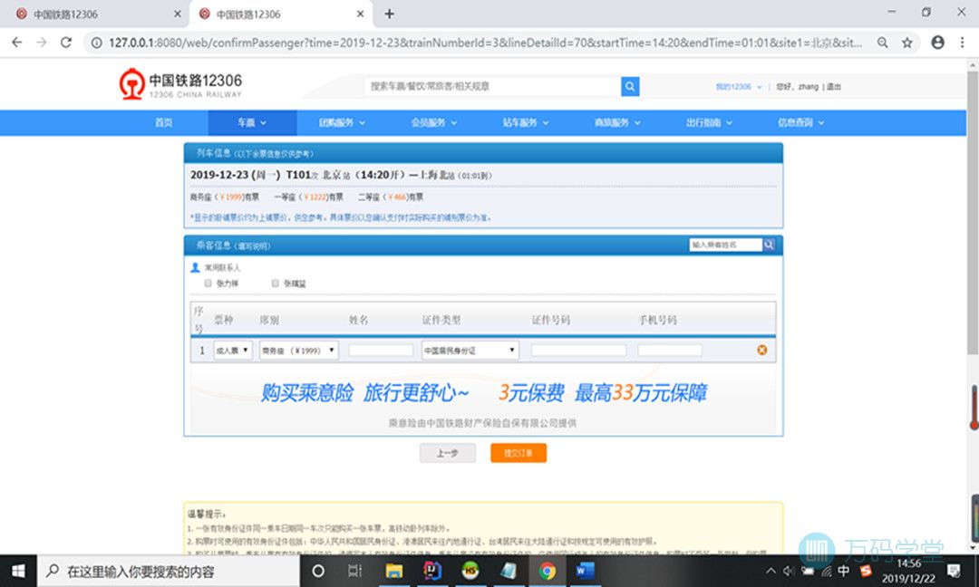
Task: Open the seat class 商务座 dropdown
Action: [x=298, y=351]
